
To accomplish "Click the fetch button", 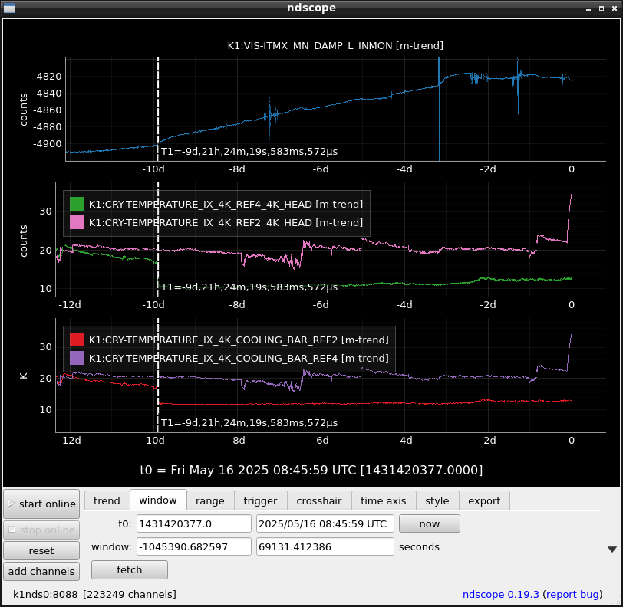I will coord(130,569).
